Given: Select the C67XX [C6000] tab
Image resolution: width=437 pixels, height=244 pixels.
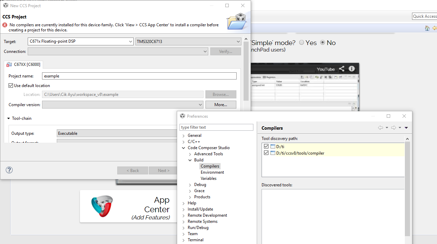Looking at the screenshot, I should 24,64.
